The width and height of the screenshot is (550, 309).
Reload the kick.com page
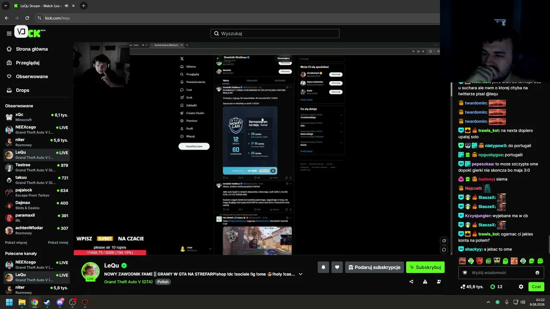(x=27, y=18)
